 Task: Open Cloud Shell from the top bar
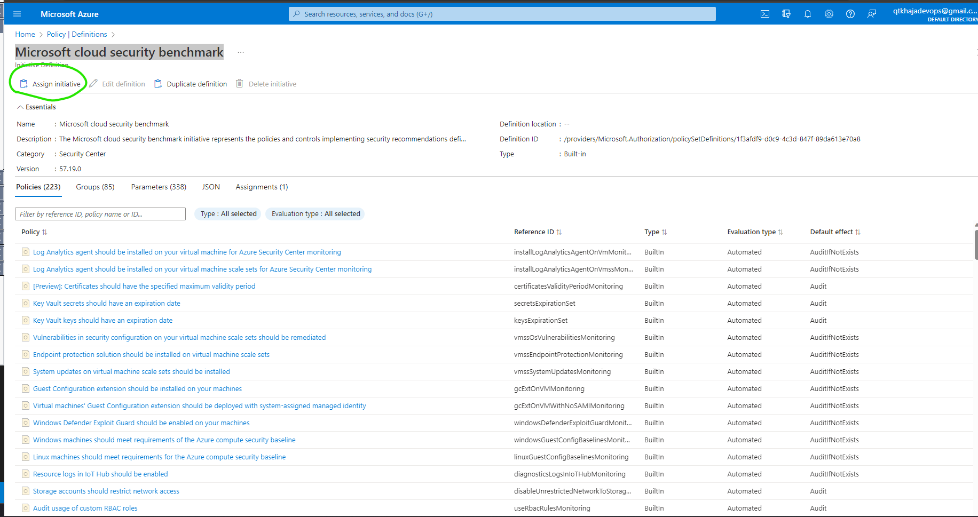[764, 14]
